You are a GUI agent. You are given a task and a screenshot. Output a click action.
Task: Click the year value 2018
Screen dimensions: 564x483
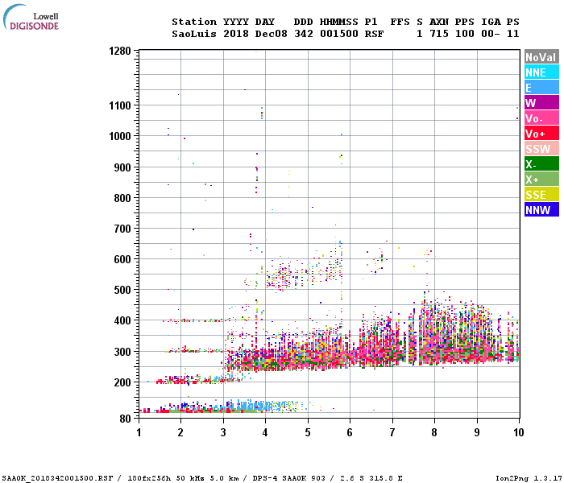click(x=236, y=34)
